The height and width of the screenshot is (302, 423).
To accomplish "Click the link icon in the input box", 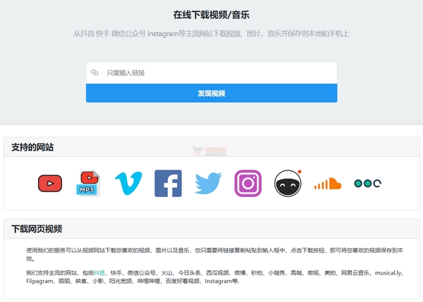I will coord(94,73).
